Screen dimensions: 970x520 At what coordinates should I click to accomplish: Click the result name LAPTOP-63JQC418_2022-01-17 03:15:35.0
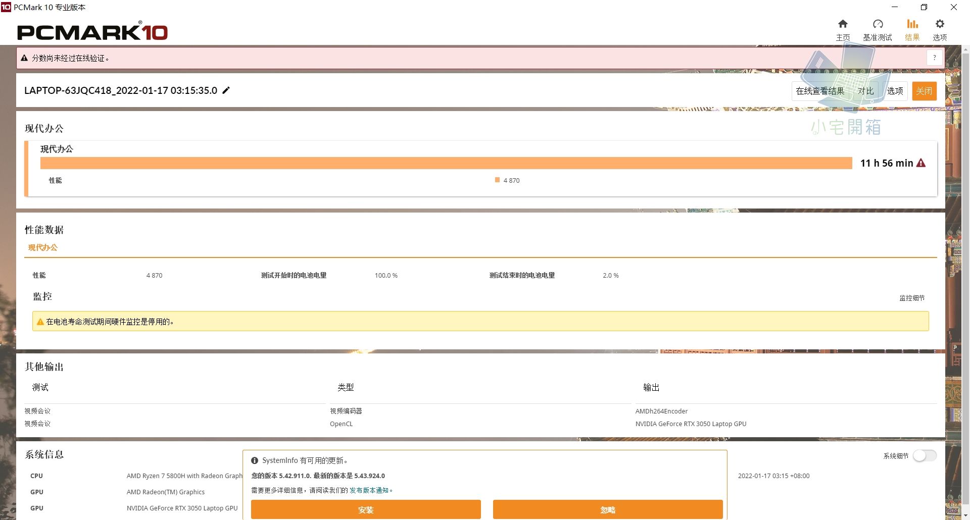121,90
